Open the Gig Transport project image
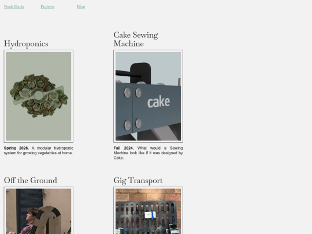312x234 pixels. tap(148, 210)
